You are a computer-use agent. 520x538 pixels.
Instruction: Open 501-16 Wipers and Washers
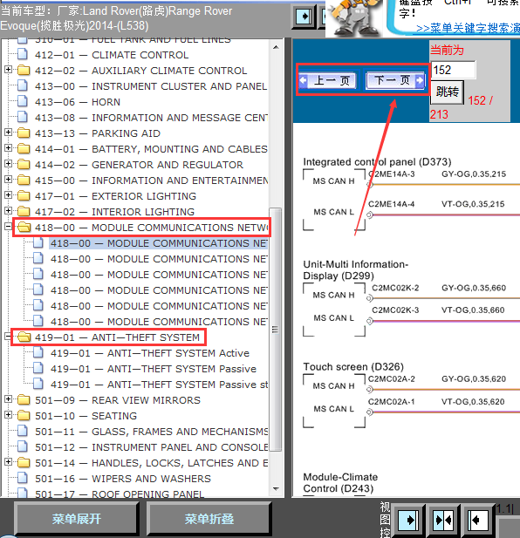click(122, 479)
